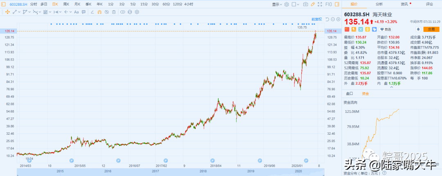The width and height of the screenshot is (442, 176).
Task: Open the 显示 dropdown
Action: point(277,4)
